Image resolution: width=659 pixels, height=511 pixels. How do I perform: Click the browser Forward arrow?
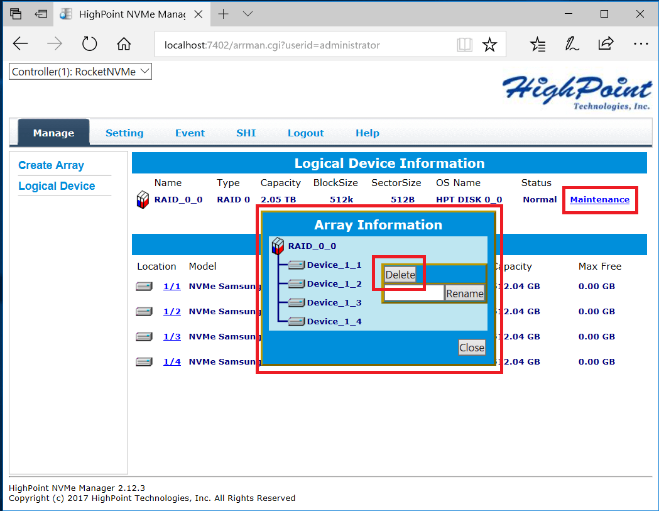[x=55, y=44]
